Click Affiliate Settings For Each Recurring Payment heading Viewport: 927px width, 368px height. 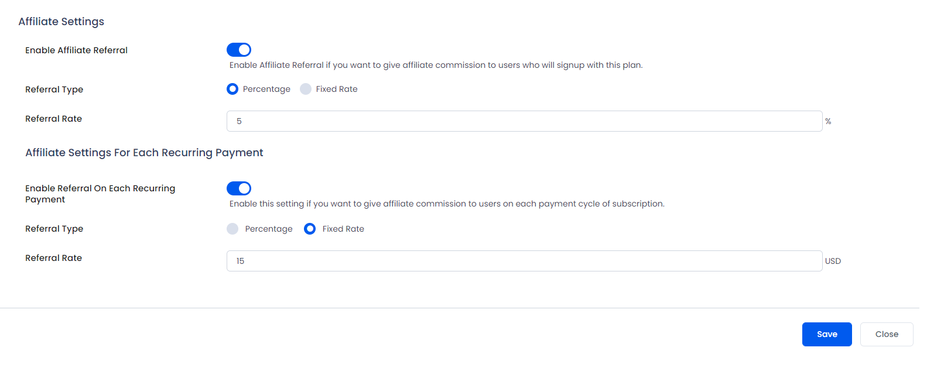[x=144, y=153]
